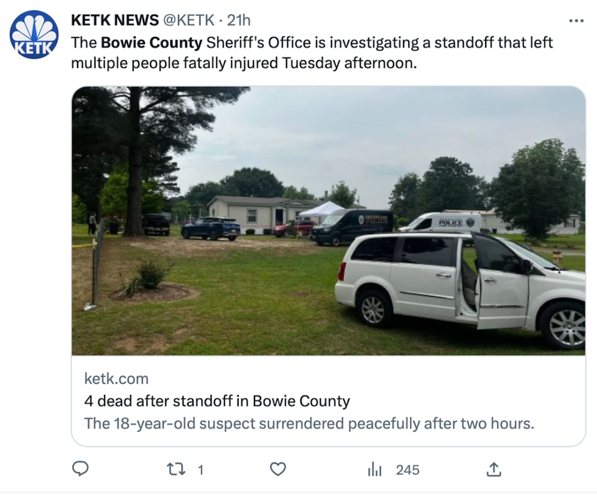597x496 pixels.
Task: Open the standoff scene photo preview
Action: tap(328, 221)
